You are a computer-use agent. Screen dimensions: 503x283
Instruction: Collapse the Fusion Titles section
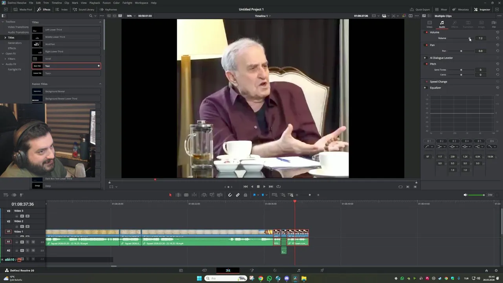(100, 84)
